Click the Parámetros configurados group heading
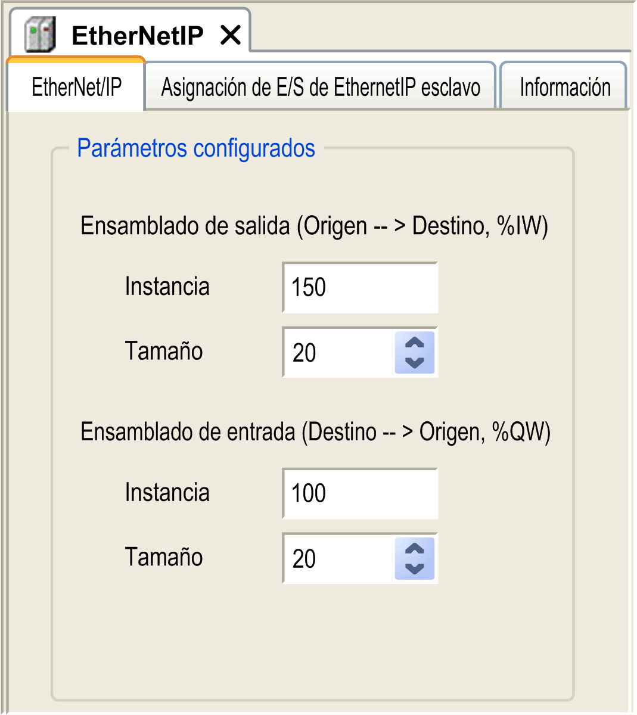This screenshot has height=715, width=637. 196,148
